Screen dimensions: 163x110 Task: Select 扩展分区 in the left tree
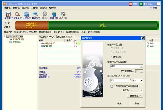tap(17, 42)
